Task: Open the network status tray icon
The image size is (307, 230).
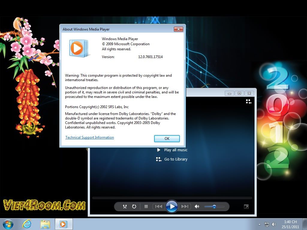Action: point(267,224)
